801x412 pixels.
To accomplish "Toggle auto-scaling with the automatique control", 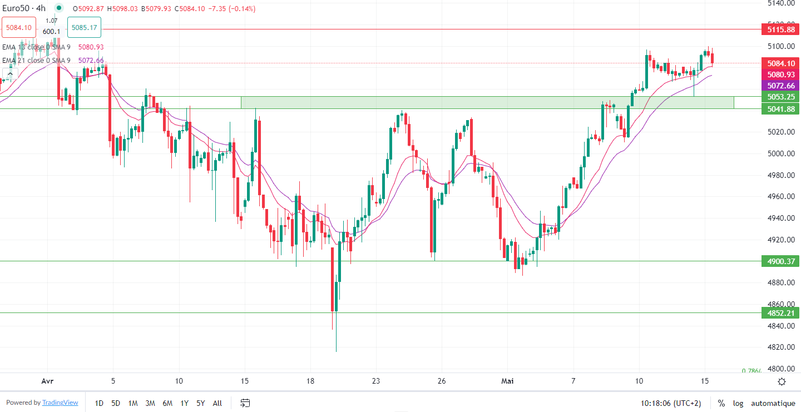I will pyautogui.click(x=773, y=403).
